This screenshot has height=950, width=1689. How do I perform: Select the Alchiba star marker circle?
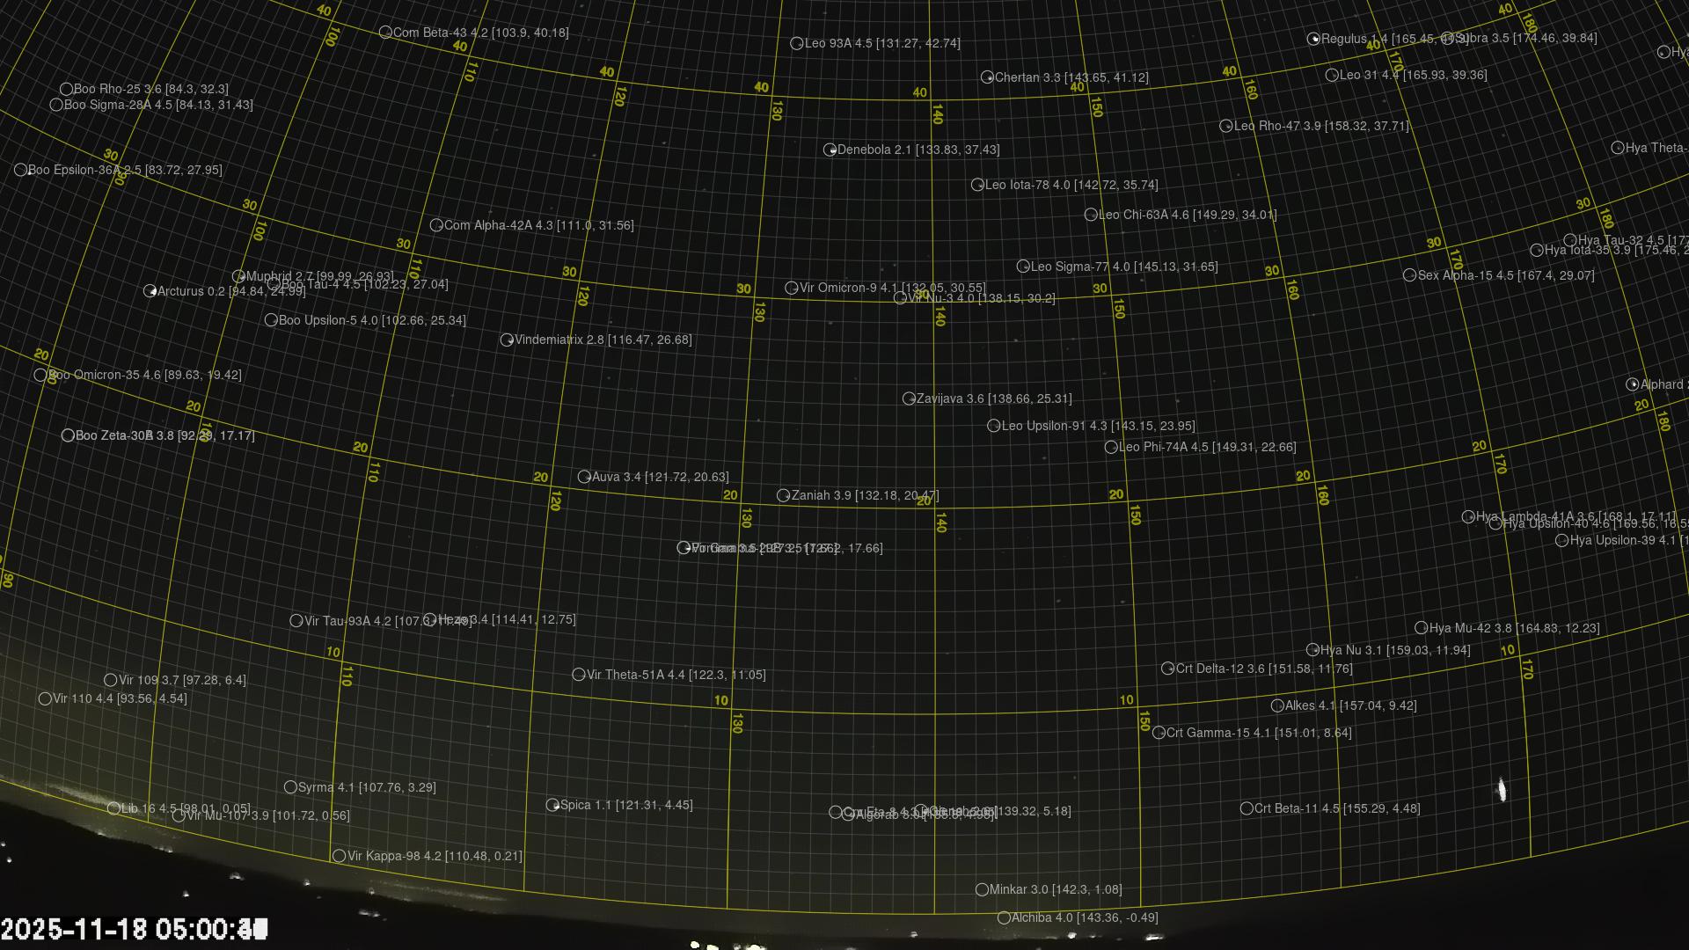point(1004,917)
